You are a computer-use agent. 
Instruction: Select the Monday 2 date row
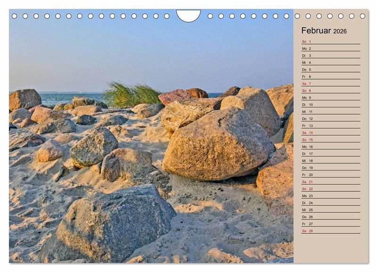tap(330, 49)
